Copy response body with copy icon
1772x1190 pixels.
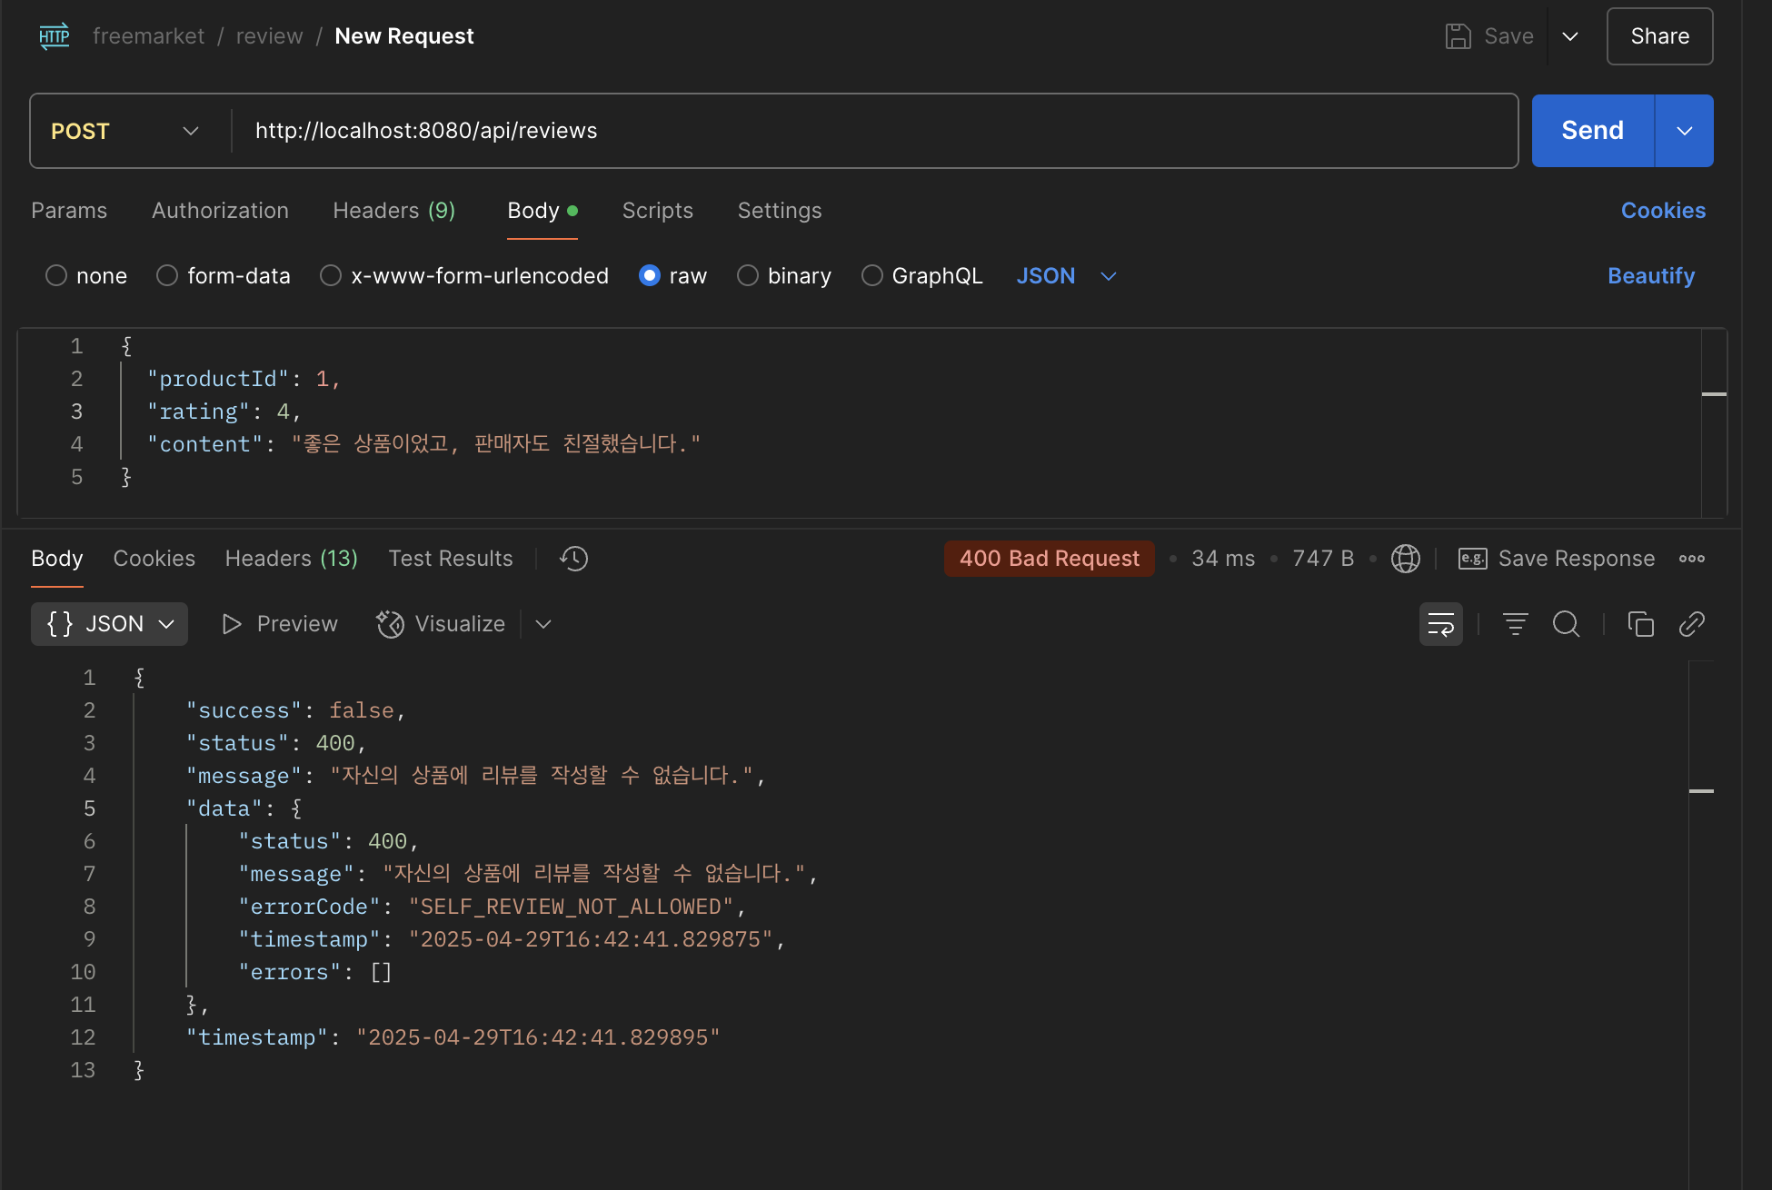click(1640, 624)
